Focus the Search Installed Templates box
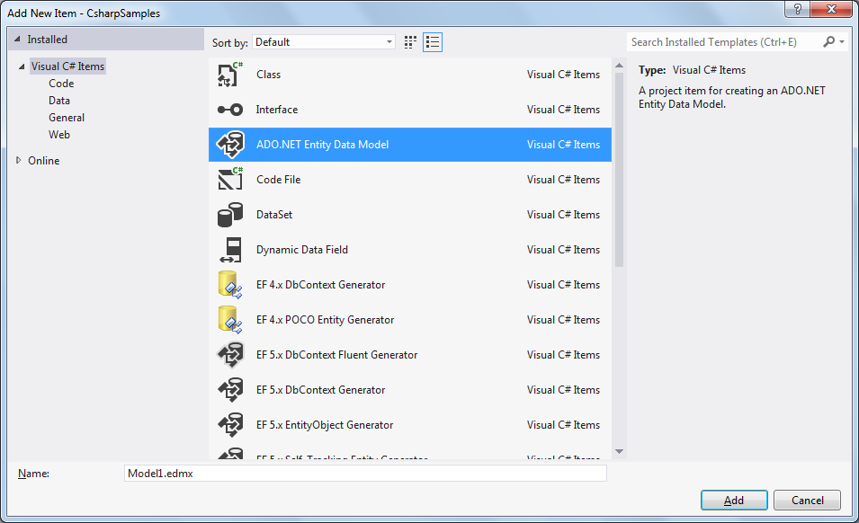The height and width of the screenshot is (523, 859). coord(724,42)
